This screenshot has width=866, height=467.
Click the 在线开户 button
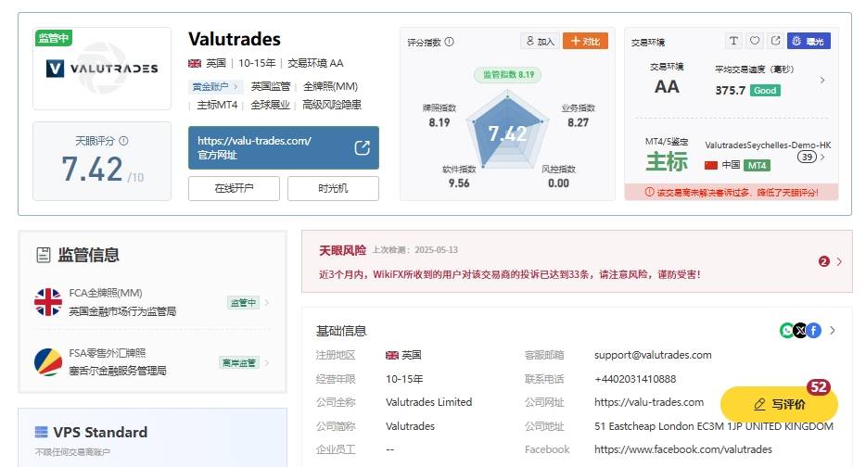pyautogui.click(x=235, y=188)
